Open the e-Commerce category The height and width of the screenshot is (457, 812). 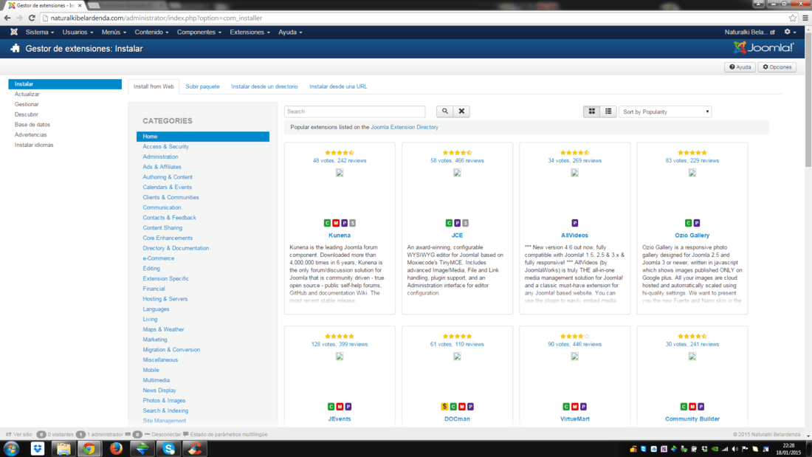(159, 258)
